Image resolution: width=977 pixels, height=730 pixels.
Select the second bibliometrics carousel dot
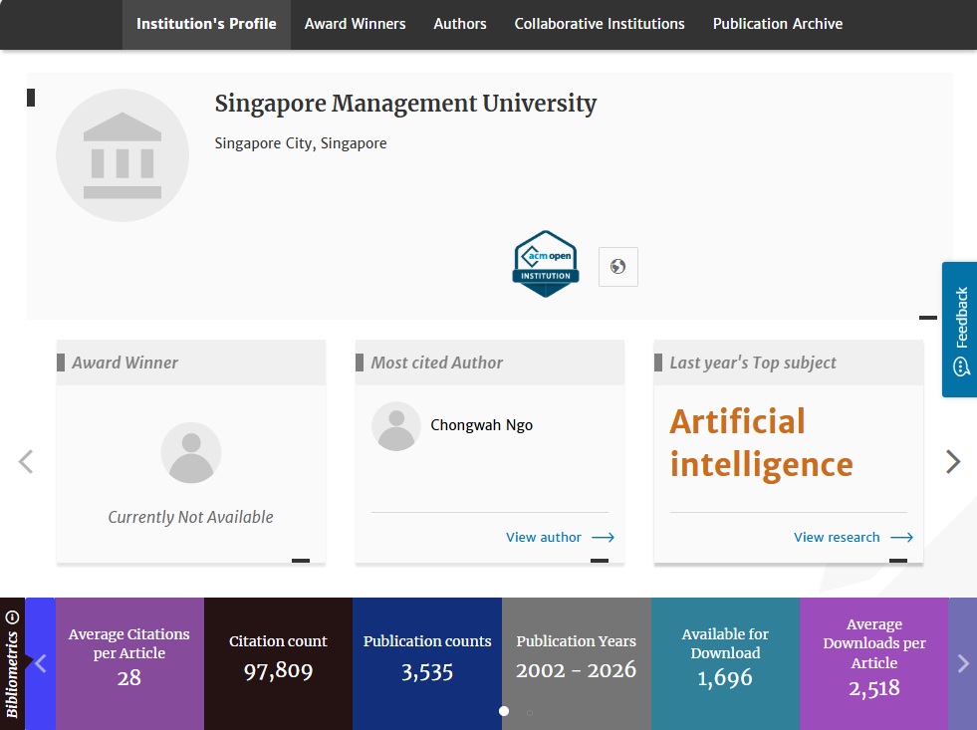529,712
